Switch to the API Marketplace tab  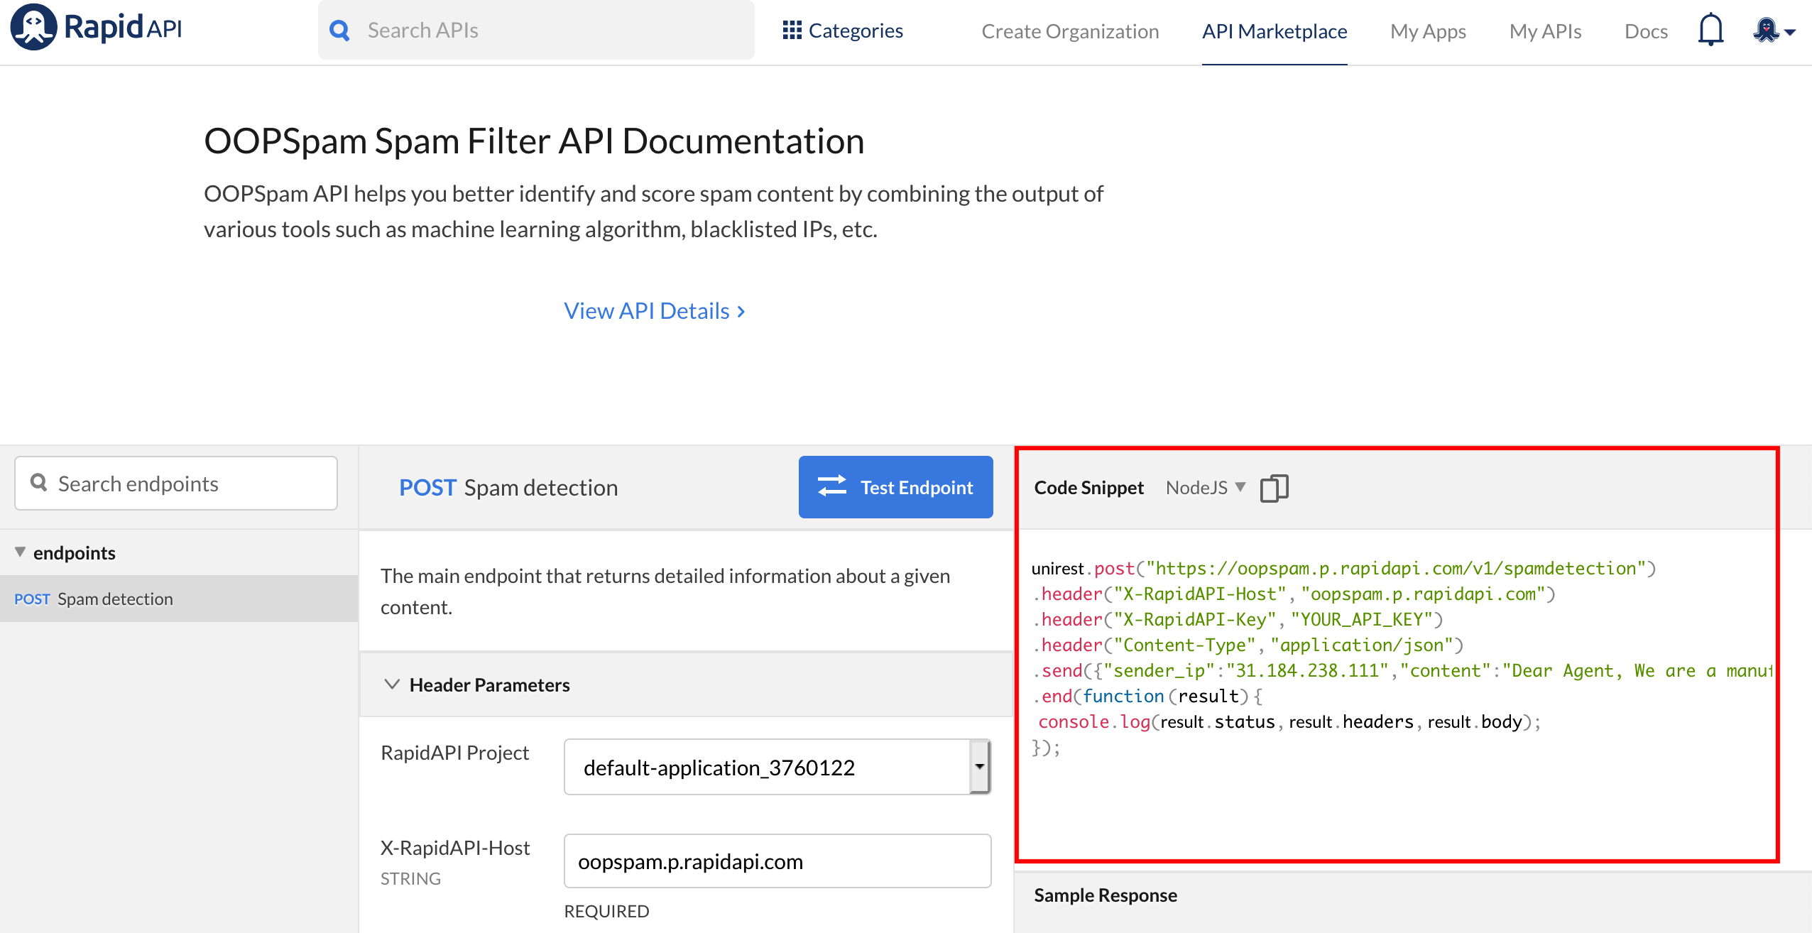pos(1275,31)
